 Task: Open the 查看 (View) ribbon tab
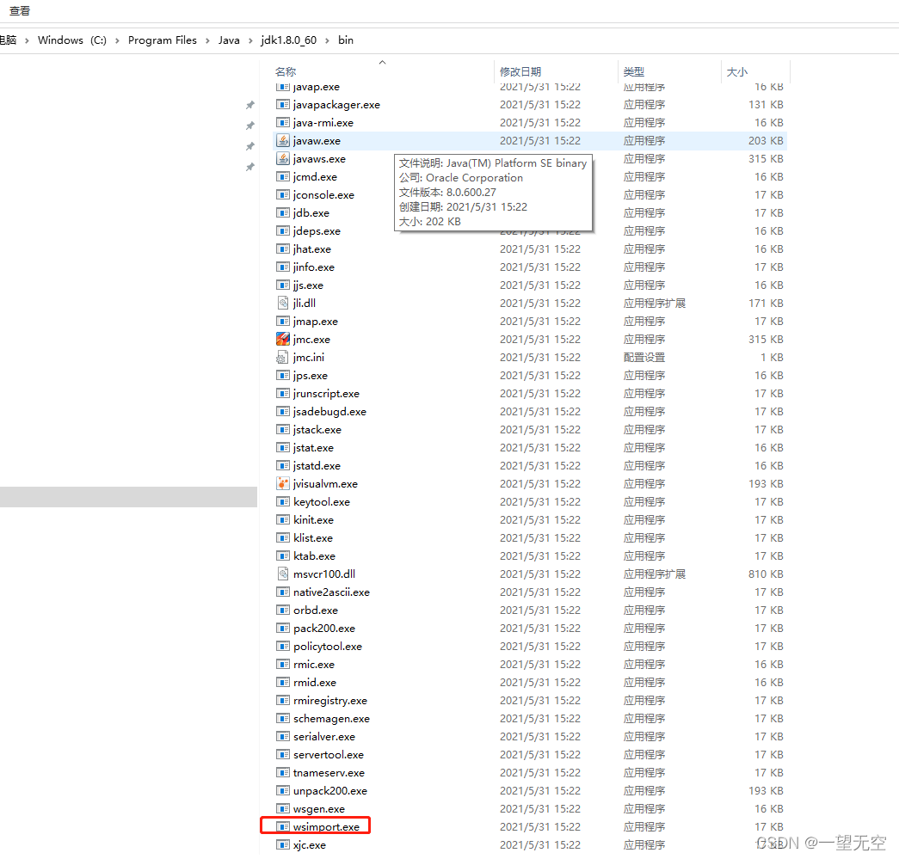point(20,11)
